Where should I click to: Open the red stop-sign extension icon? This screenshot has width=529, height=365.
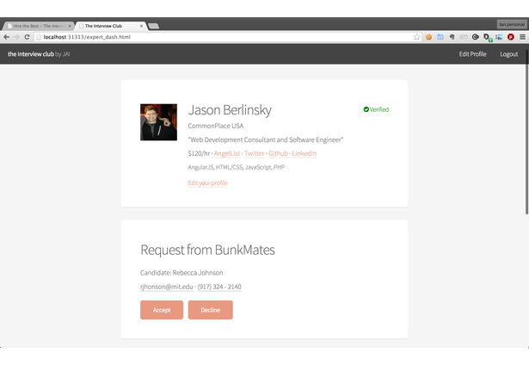pos(511,37)
